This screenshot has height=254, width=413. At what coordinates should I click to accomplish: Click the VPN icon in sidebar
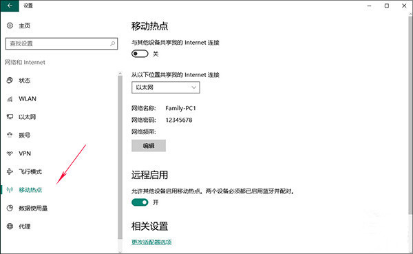click(x=10, y=154)
